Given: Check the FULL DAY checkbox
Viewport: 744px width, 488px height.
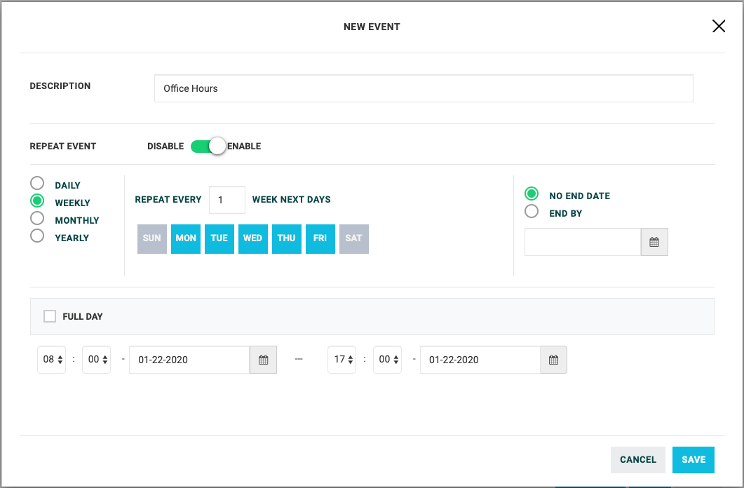Looking at the screenshot, I should click(x=49, y=316).
